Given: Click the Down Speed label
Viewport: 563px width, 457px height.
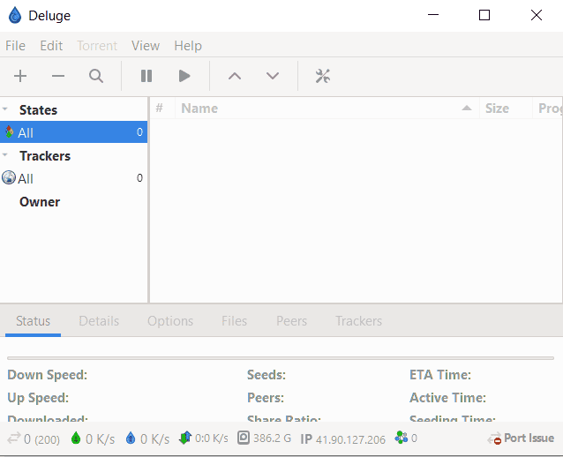Looking at the screenshot, I should tap(47, 375).
